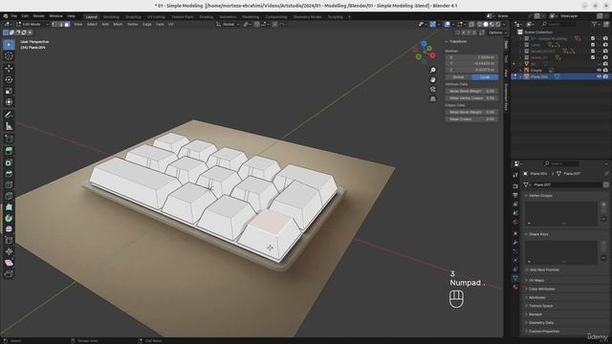Switch perspective/orthographic view grid icon
Screen dimensions: 612x344
tap(433, 99)
